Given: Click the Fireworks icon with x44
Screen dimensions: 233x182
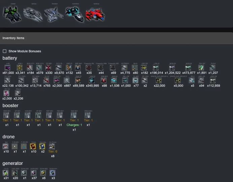Looking at the screenshot, I should point(100,68).
